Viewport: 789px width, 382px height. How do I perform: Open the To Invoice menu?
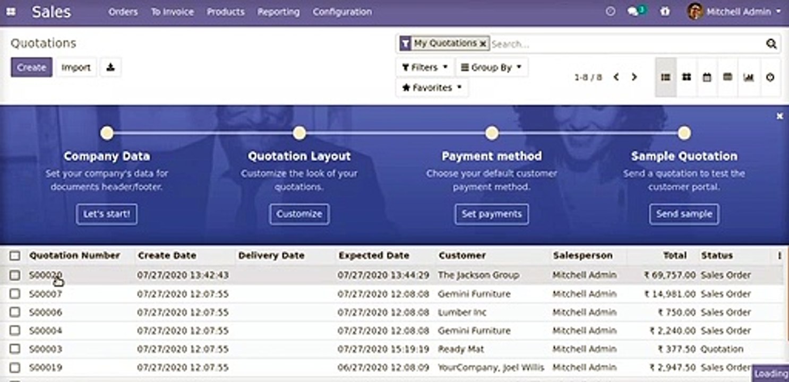(172, 12)
